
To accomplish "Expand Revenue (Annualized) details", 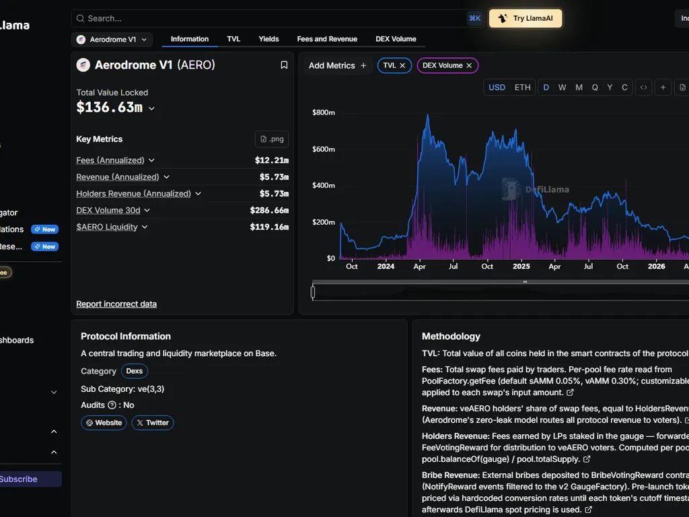I will [167, 177].
